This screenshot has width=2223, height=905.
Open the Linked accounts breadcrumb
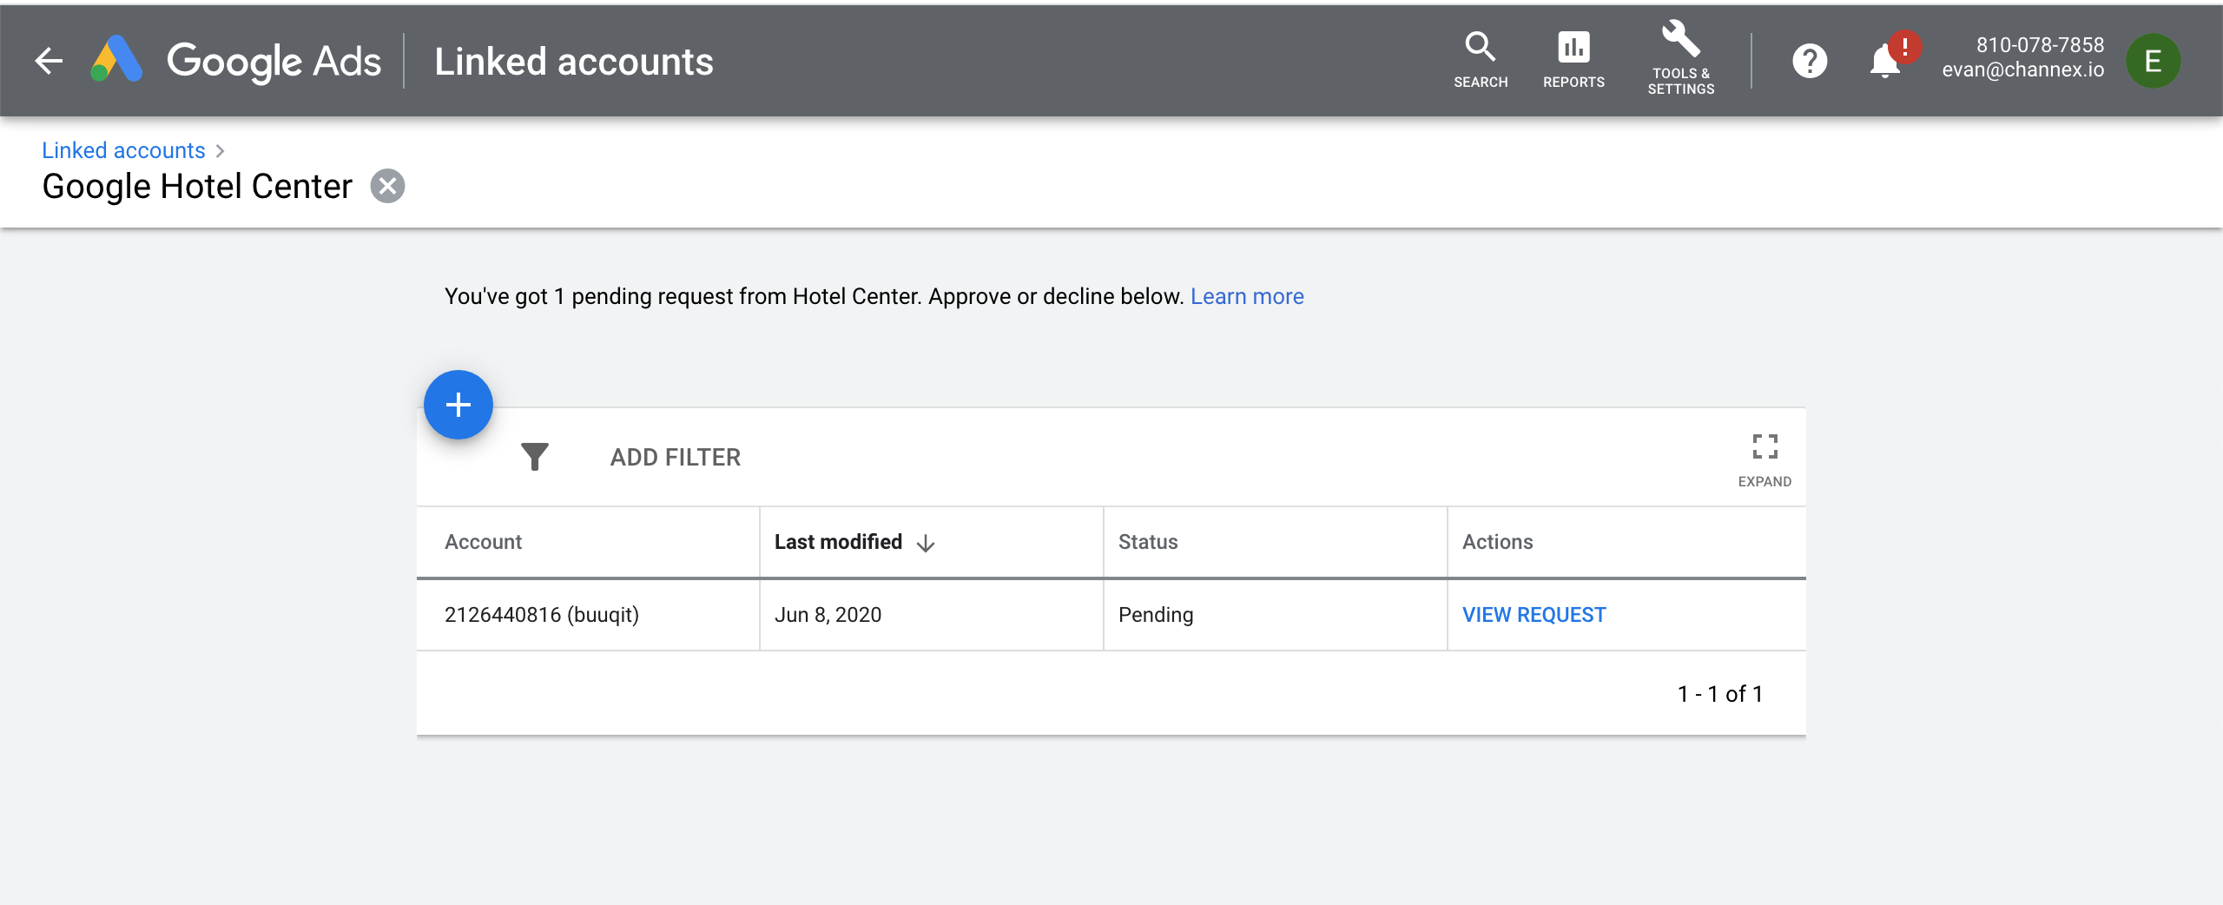click(123, 150)
